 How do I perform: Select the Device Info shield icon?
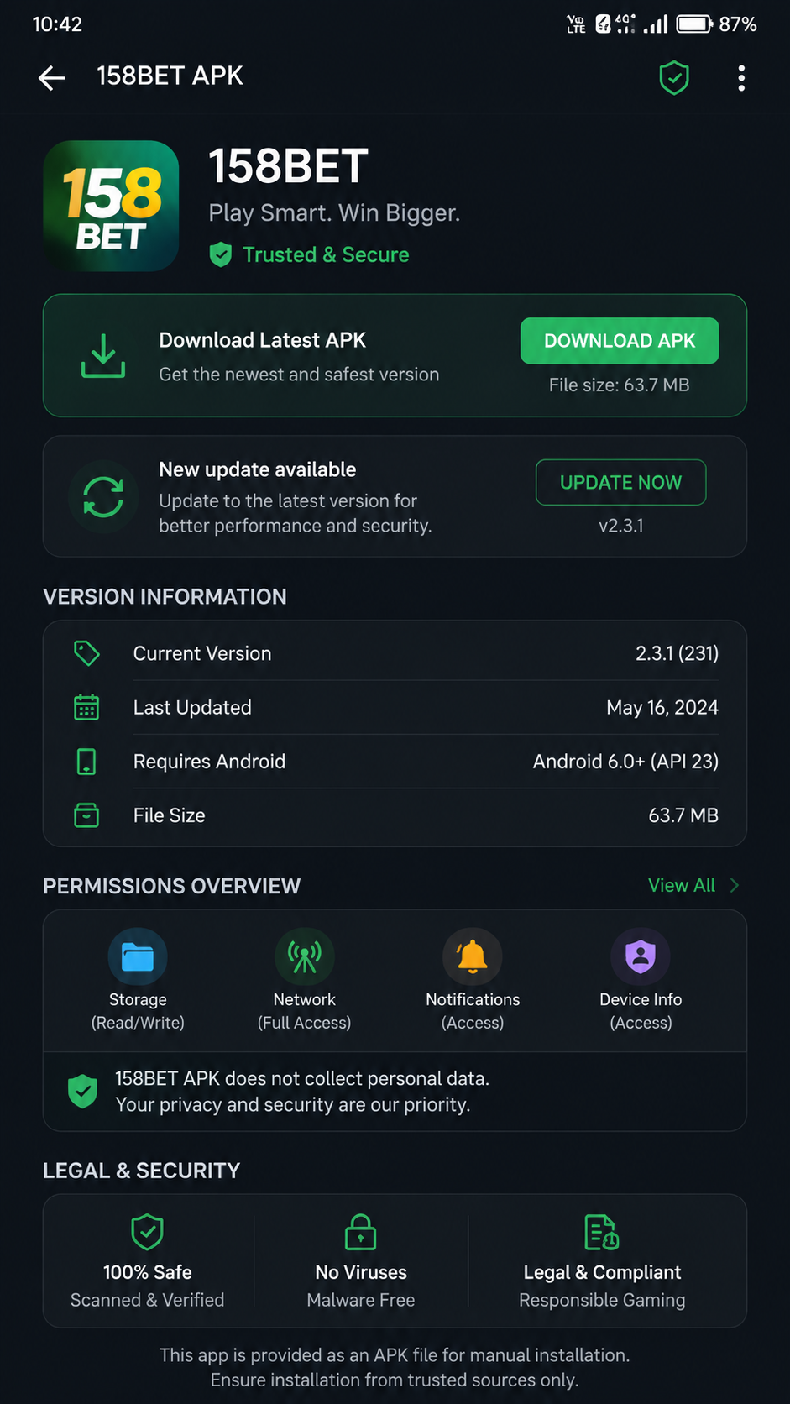(641, 956)
